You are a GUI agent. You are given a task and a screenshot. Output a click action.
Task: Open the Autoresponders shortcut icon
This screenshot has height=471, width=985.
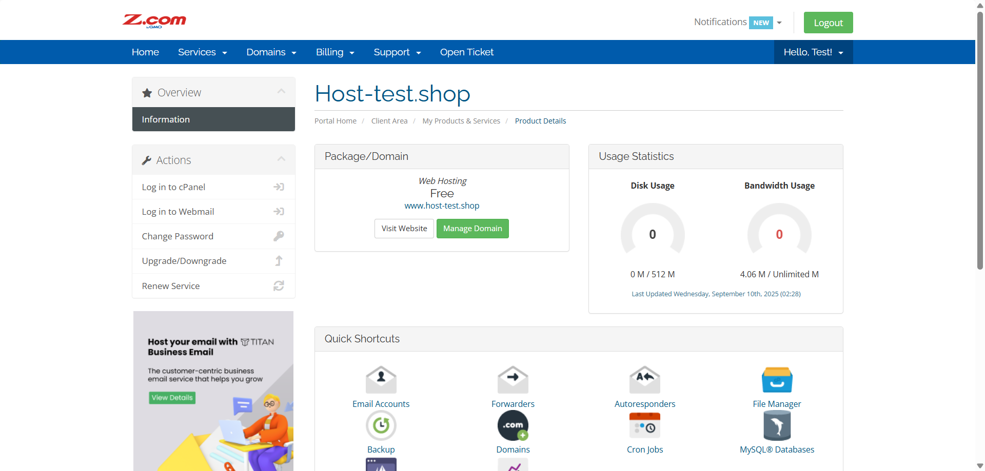(x=645, y=380)
